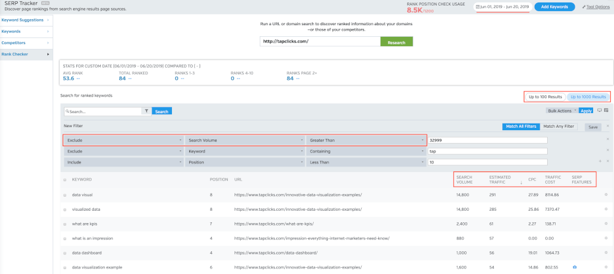Open the what-are-kpis URL link
The height and width of the screenshot is (274, 614).
274,224
